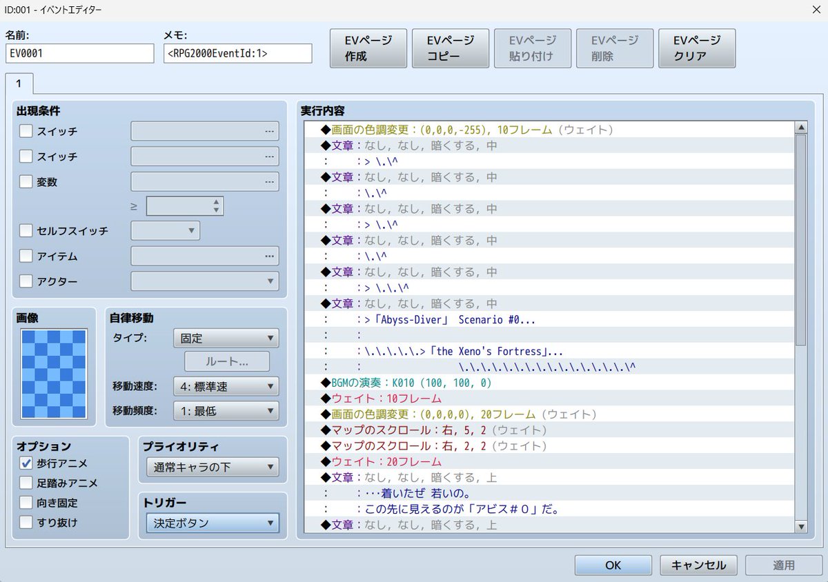This screenshot has width=828, height=582.
Task: Select BGMの演奏 K010 command line
Action: click(549, 383)
